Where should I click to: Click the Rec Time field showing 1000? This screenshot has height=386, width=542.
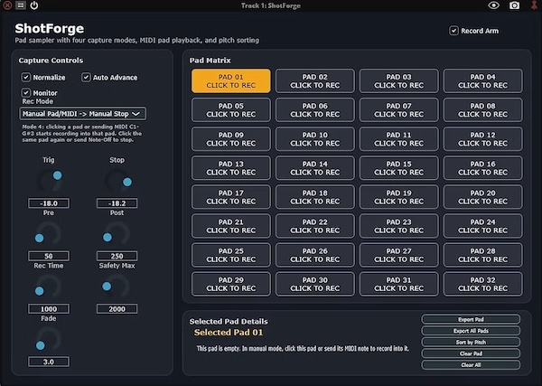point(49,309)
